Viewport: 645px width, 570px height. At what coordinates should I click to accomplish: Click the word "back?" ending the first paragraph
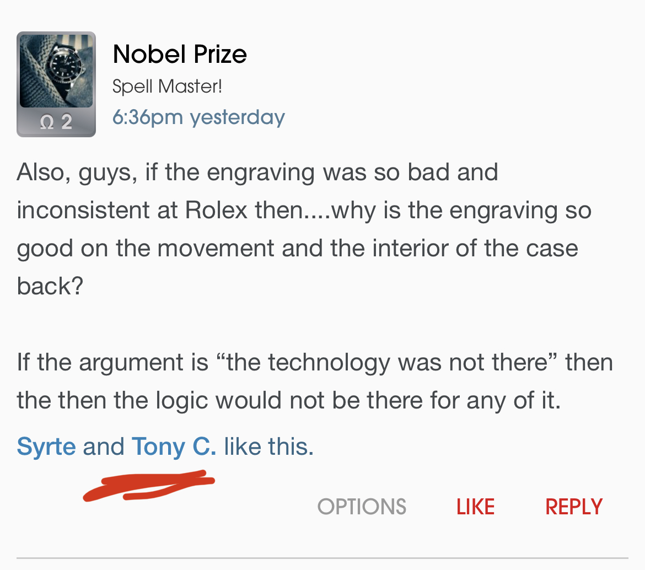(x=50, y=287)
